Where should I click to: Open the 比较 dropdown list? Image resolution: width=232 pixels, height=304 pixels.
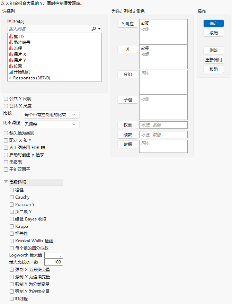point(51,115)
